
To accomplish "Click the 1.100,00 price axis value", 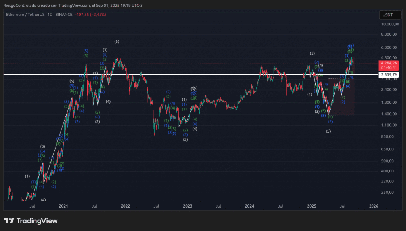I will [x=388, y=125].
